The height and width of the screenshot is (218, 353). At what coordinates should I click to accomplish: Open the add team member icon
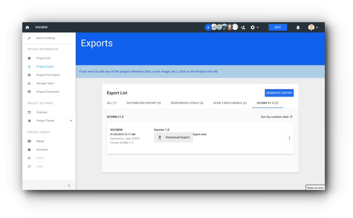pos(243,27)
